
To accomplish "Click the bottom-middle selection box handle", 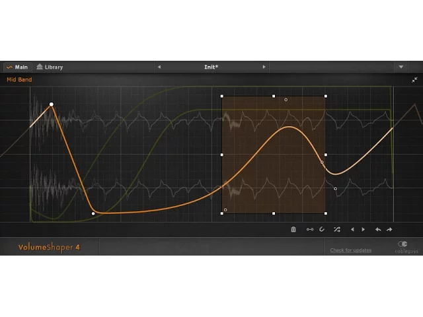I will coord(274,213).
